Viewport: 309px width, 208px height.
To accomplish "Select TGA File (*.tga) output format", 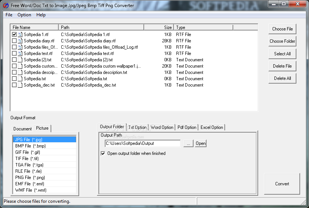I will pos(45,165).
